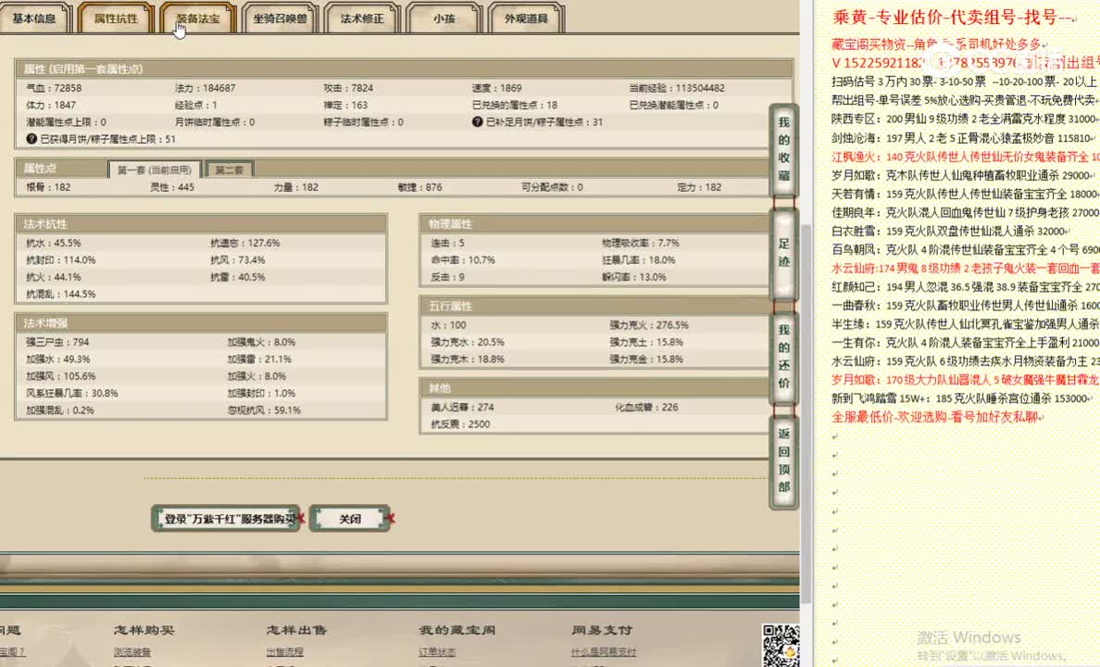This screenshot has width=1100, height=667.
Task: Click the 剑蚀沧海 line in the document
Action: (962, 138)
